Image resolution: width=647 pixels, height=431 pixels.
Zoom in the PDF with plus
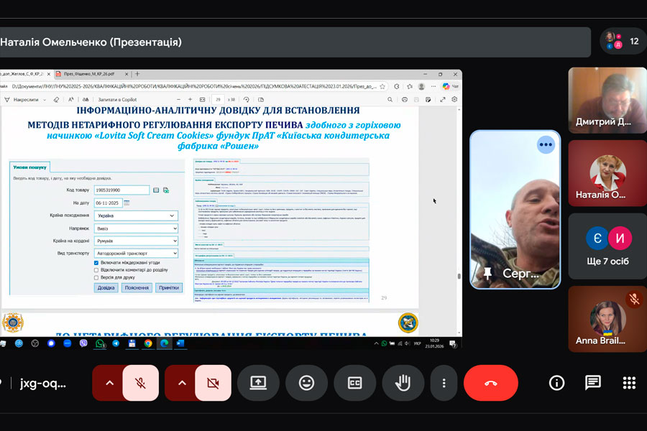click(x=191, y=100)
